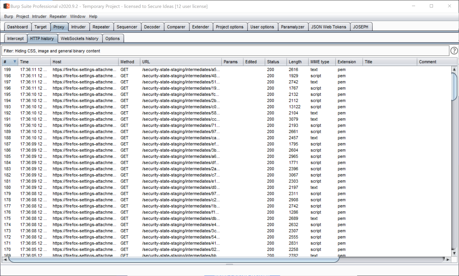Open the User options tab
Screen dimensions: 459x276
pyautogui.click(x=262, y=27)
